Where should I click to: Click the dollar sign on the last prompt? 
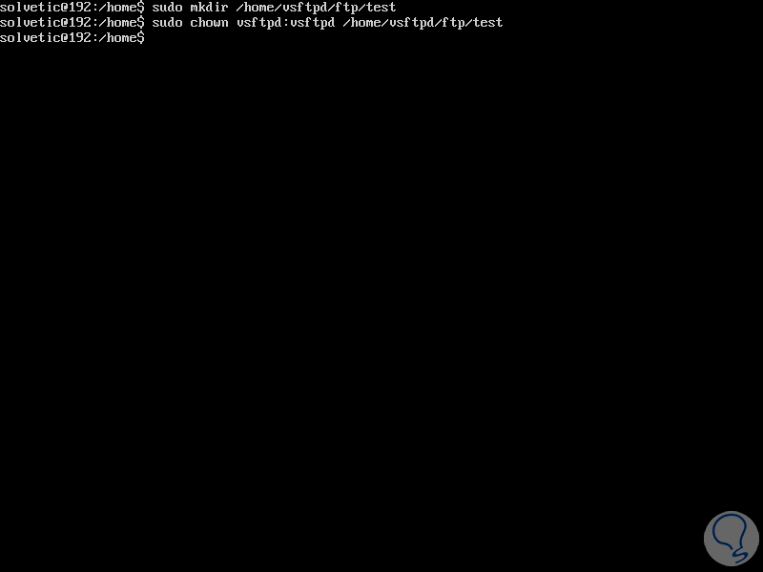[x=140, y=37]
